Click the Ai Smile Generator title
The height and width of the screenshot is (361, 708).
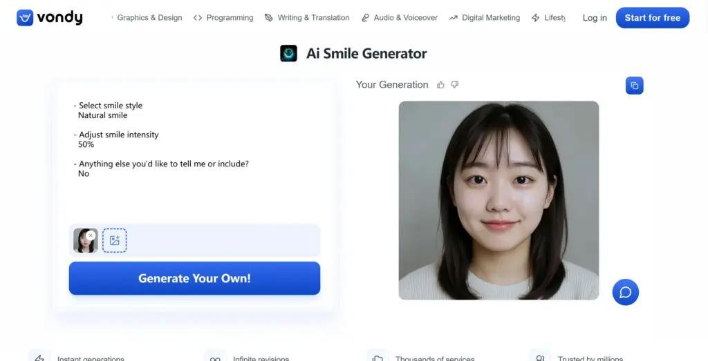(366, 53)
